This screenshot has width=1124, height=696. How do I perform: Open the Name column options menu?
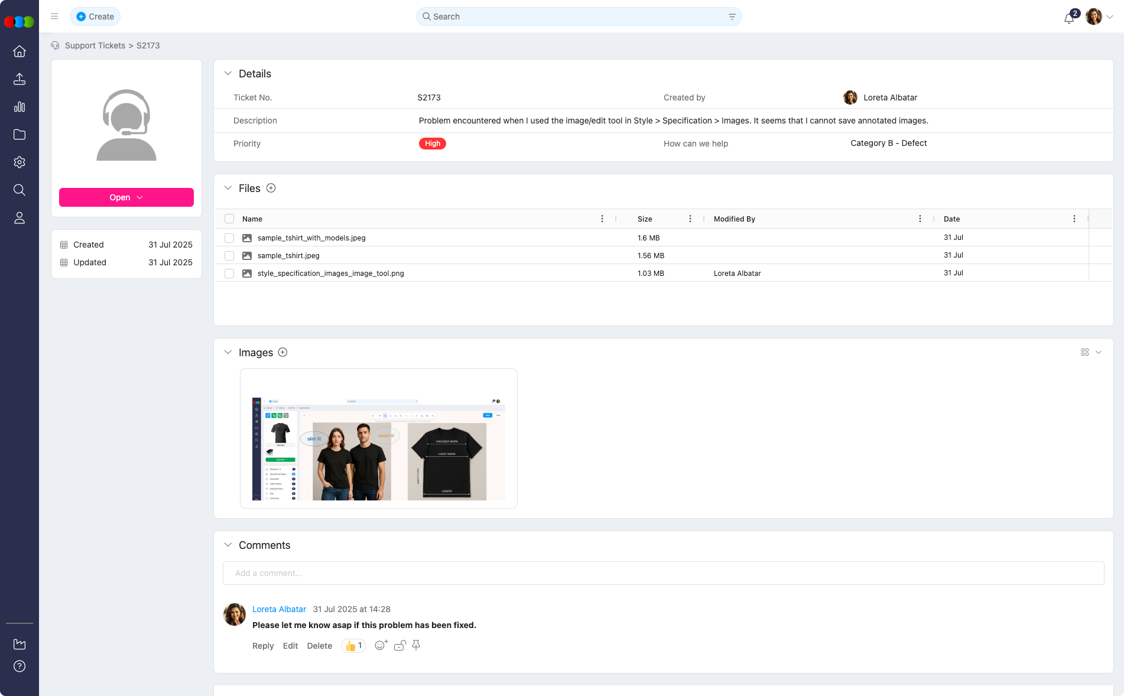pyautogui.click(x=602, y=219)
